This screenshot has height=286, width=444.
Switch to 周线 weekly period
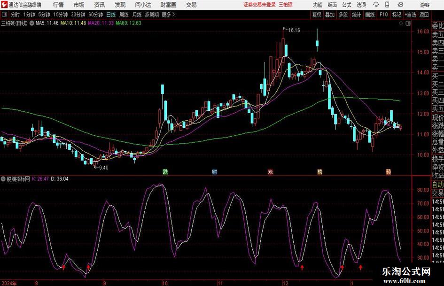[x=124, y=15]
